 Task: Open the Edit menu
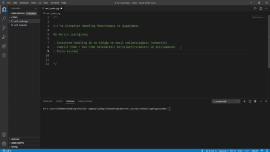point(15,3)
